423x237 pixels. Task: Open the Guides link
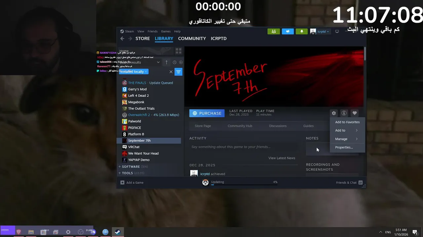308,126
